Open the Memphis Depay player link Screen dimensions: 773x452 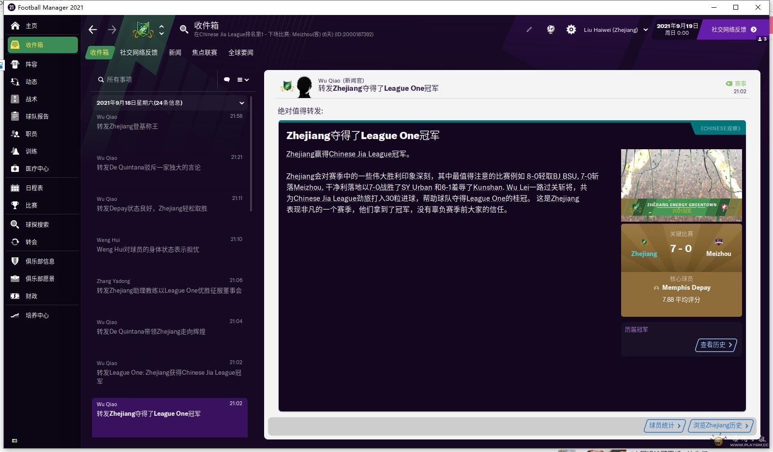[x=686, y=287]
